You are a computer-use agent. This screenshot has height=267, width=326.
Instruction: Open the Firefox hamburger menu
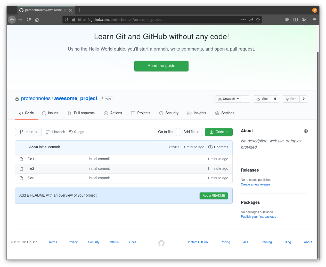coord(314,20)
